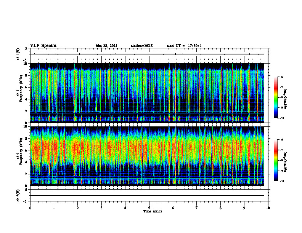The height and width of the screenshot is (233, 302).
Task: Click the "station=MOS" header label
Action: 142,46
